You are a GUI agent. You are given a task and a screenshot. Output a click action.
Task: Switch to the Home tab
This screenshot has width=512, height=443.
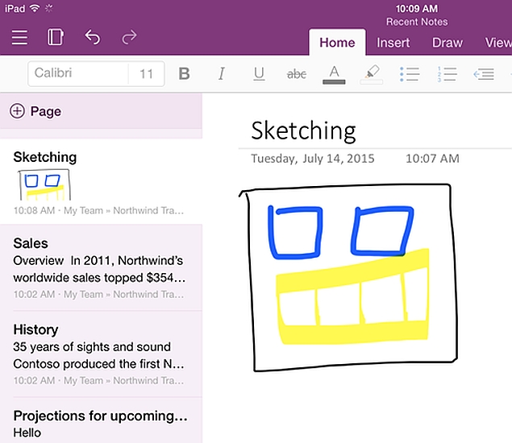tap(337, 43)
